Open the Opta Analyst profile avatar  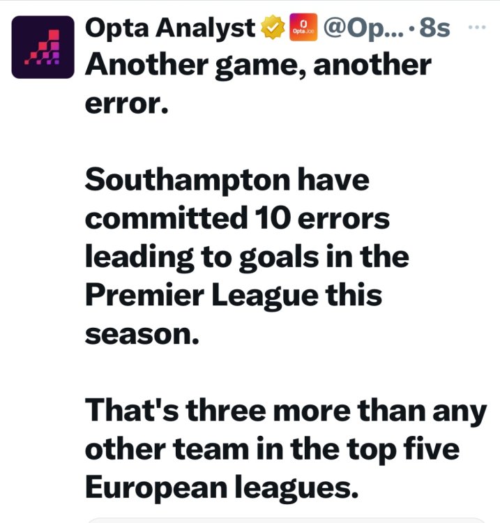43,47
